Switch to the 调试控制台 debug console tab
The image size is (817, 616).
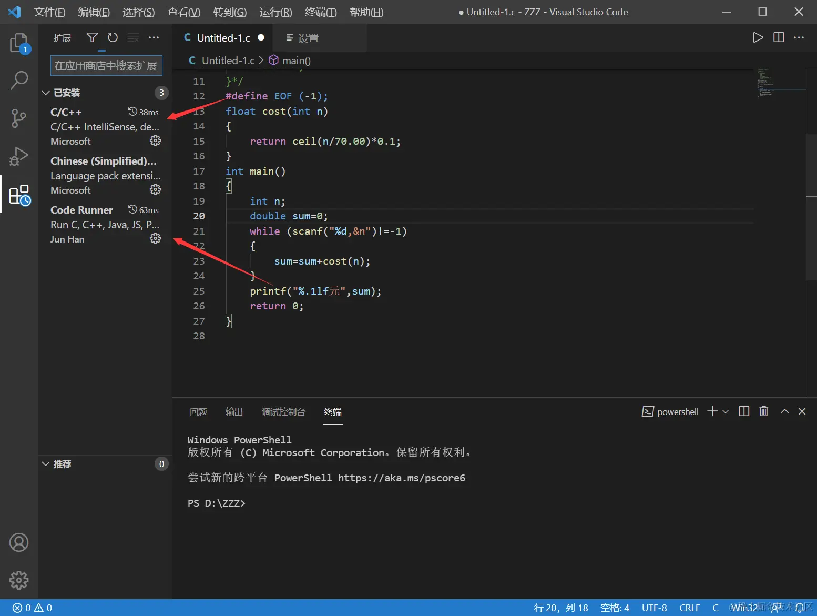point(284,412)
